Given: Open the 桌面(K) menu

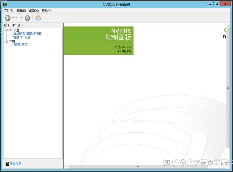Looking at the screenshot, I should tap(34, 11).
